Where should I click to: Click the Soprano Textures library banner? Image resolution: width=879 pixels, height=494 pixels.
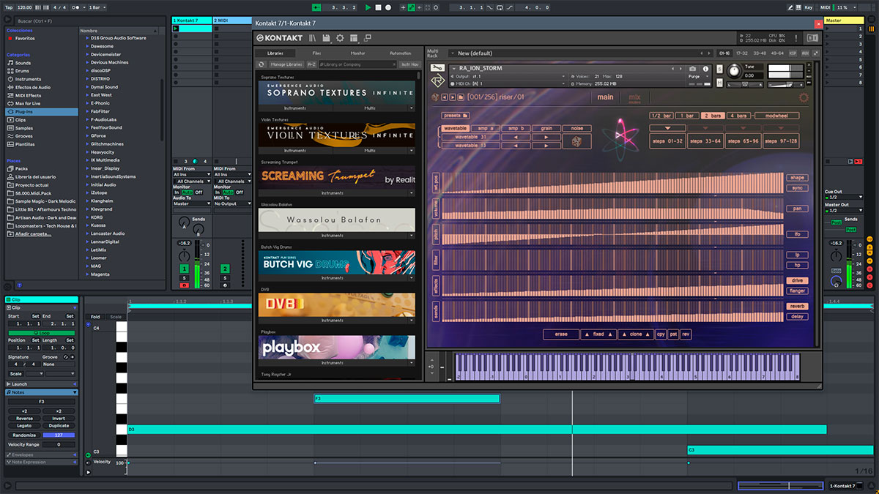tap(338, 93)
